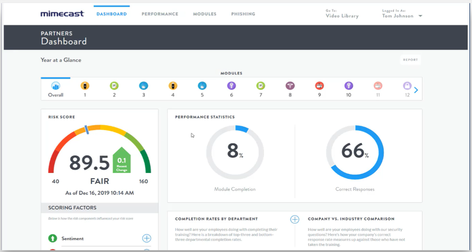Select the Overall modules icon
Image resolution: width=472 pixels, height=252 pixels.
coord(56,86)
